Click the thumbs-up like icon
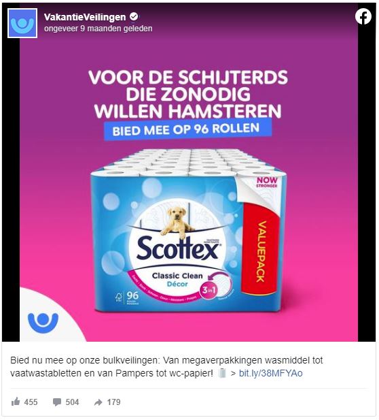The height and width of the screenshot is (420, 379). click(x=16, y=402)
